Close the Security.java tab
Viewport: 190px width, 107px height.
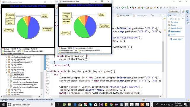131,15
